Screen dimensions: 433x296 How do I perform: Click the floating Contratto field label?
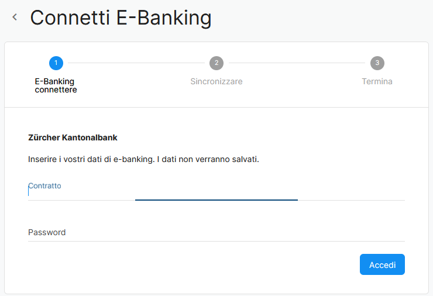click(45, 185)
